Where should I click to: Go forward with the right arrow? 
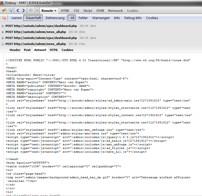click(x=24, y=10)
